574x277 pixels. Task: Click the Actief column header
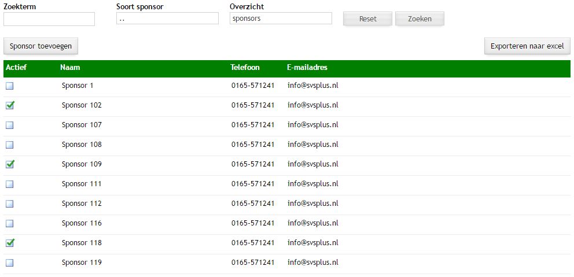click(x=16, y=68)
